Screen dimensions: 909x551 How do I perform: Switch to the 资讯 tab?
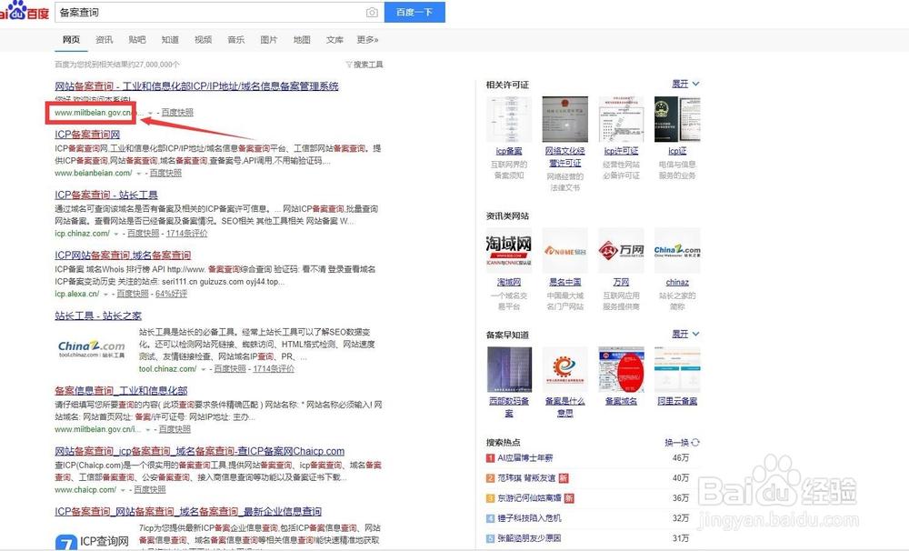(105, 39)
